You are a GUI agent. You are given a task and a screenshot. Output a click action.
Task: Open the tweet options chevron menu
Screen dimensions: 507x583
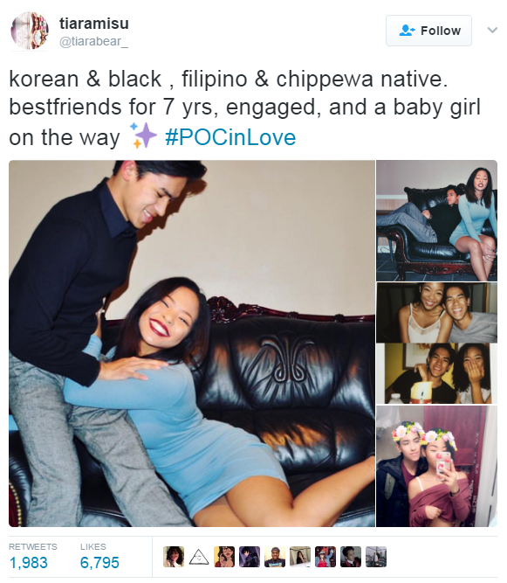coord(492,30)
